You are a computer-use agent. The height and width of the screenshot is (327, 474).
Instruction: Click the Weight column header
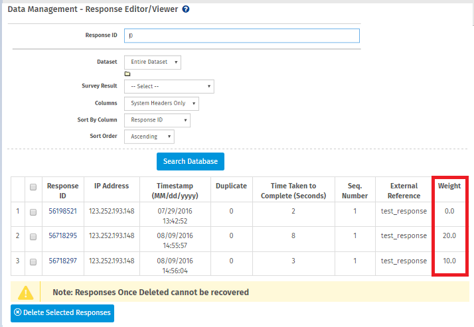click(x=449, y=186)
